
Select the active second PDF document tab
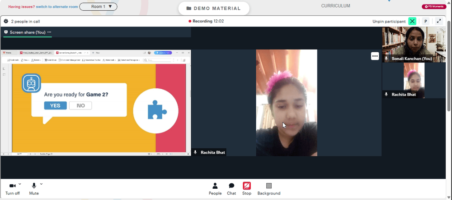[x=73, y=53]
